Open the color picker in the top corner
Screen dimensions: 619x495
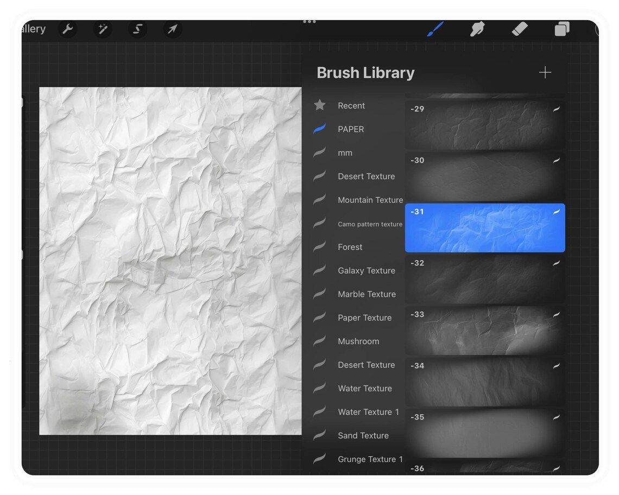click(x=598, y=29)
